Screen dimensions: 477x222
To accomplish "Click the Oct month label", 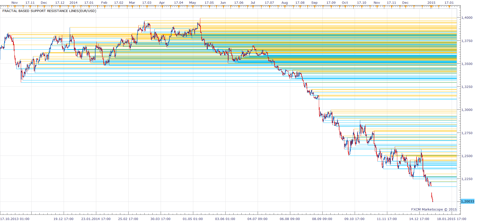I will click(345, 2).
